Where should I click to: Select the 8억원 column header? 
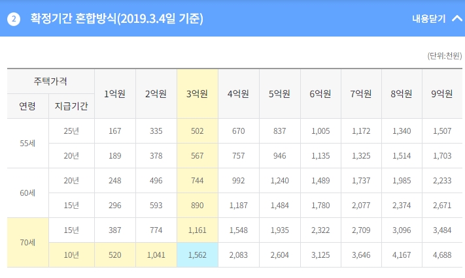[402, 94]
